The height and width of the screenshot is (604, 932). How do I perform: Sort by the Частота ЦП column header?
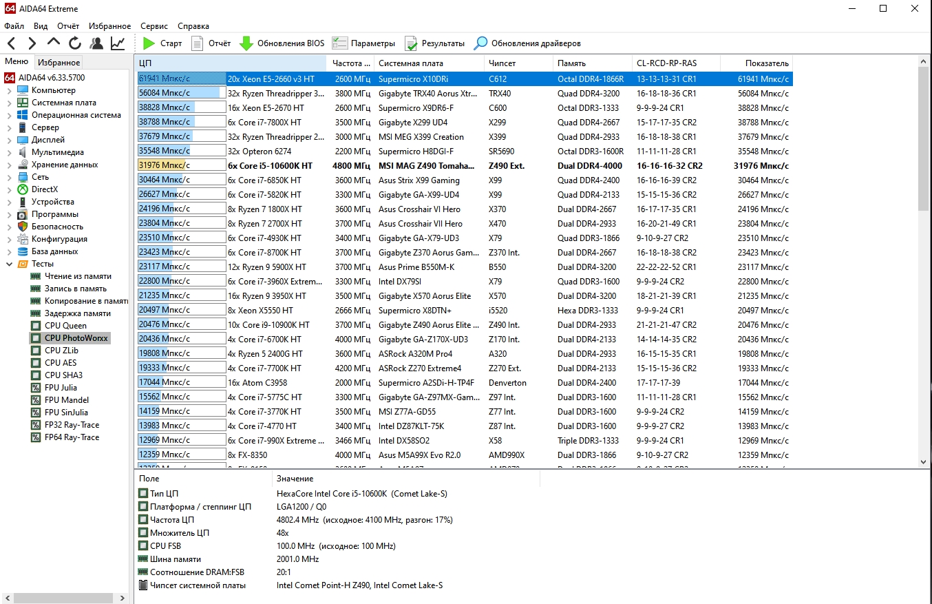pos(351,63)
